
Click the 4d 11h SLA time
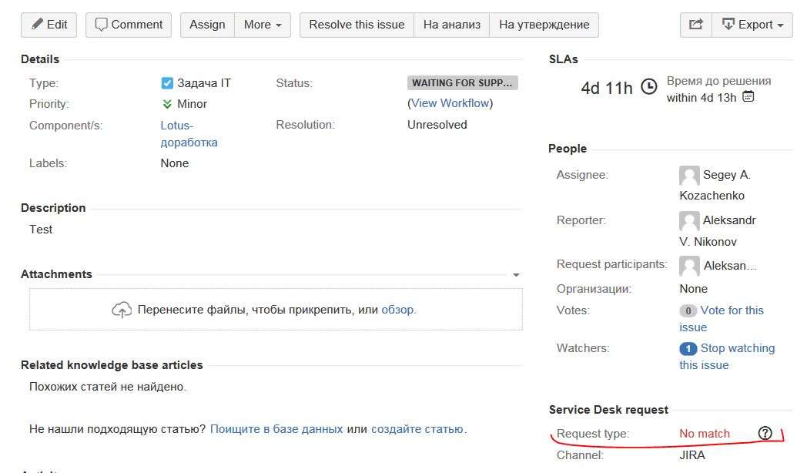tap(607, 88)
